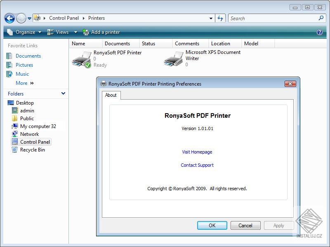330x247 pixels.
Task: Open the address bar history dropdown
Action: (211, 19)
